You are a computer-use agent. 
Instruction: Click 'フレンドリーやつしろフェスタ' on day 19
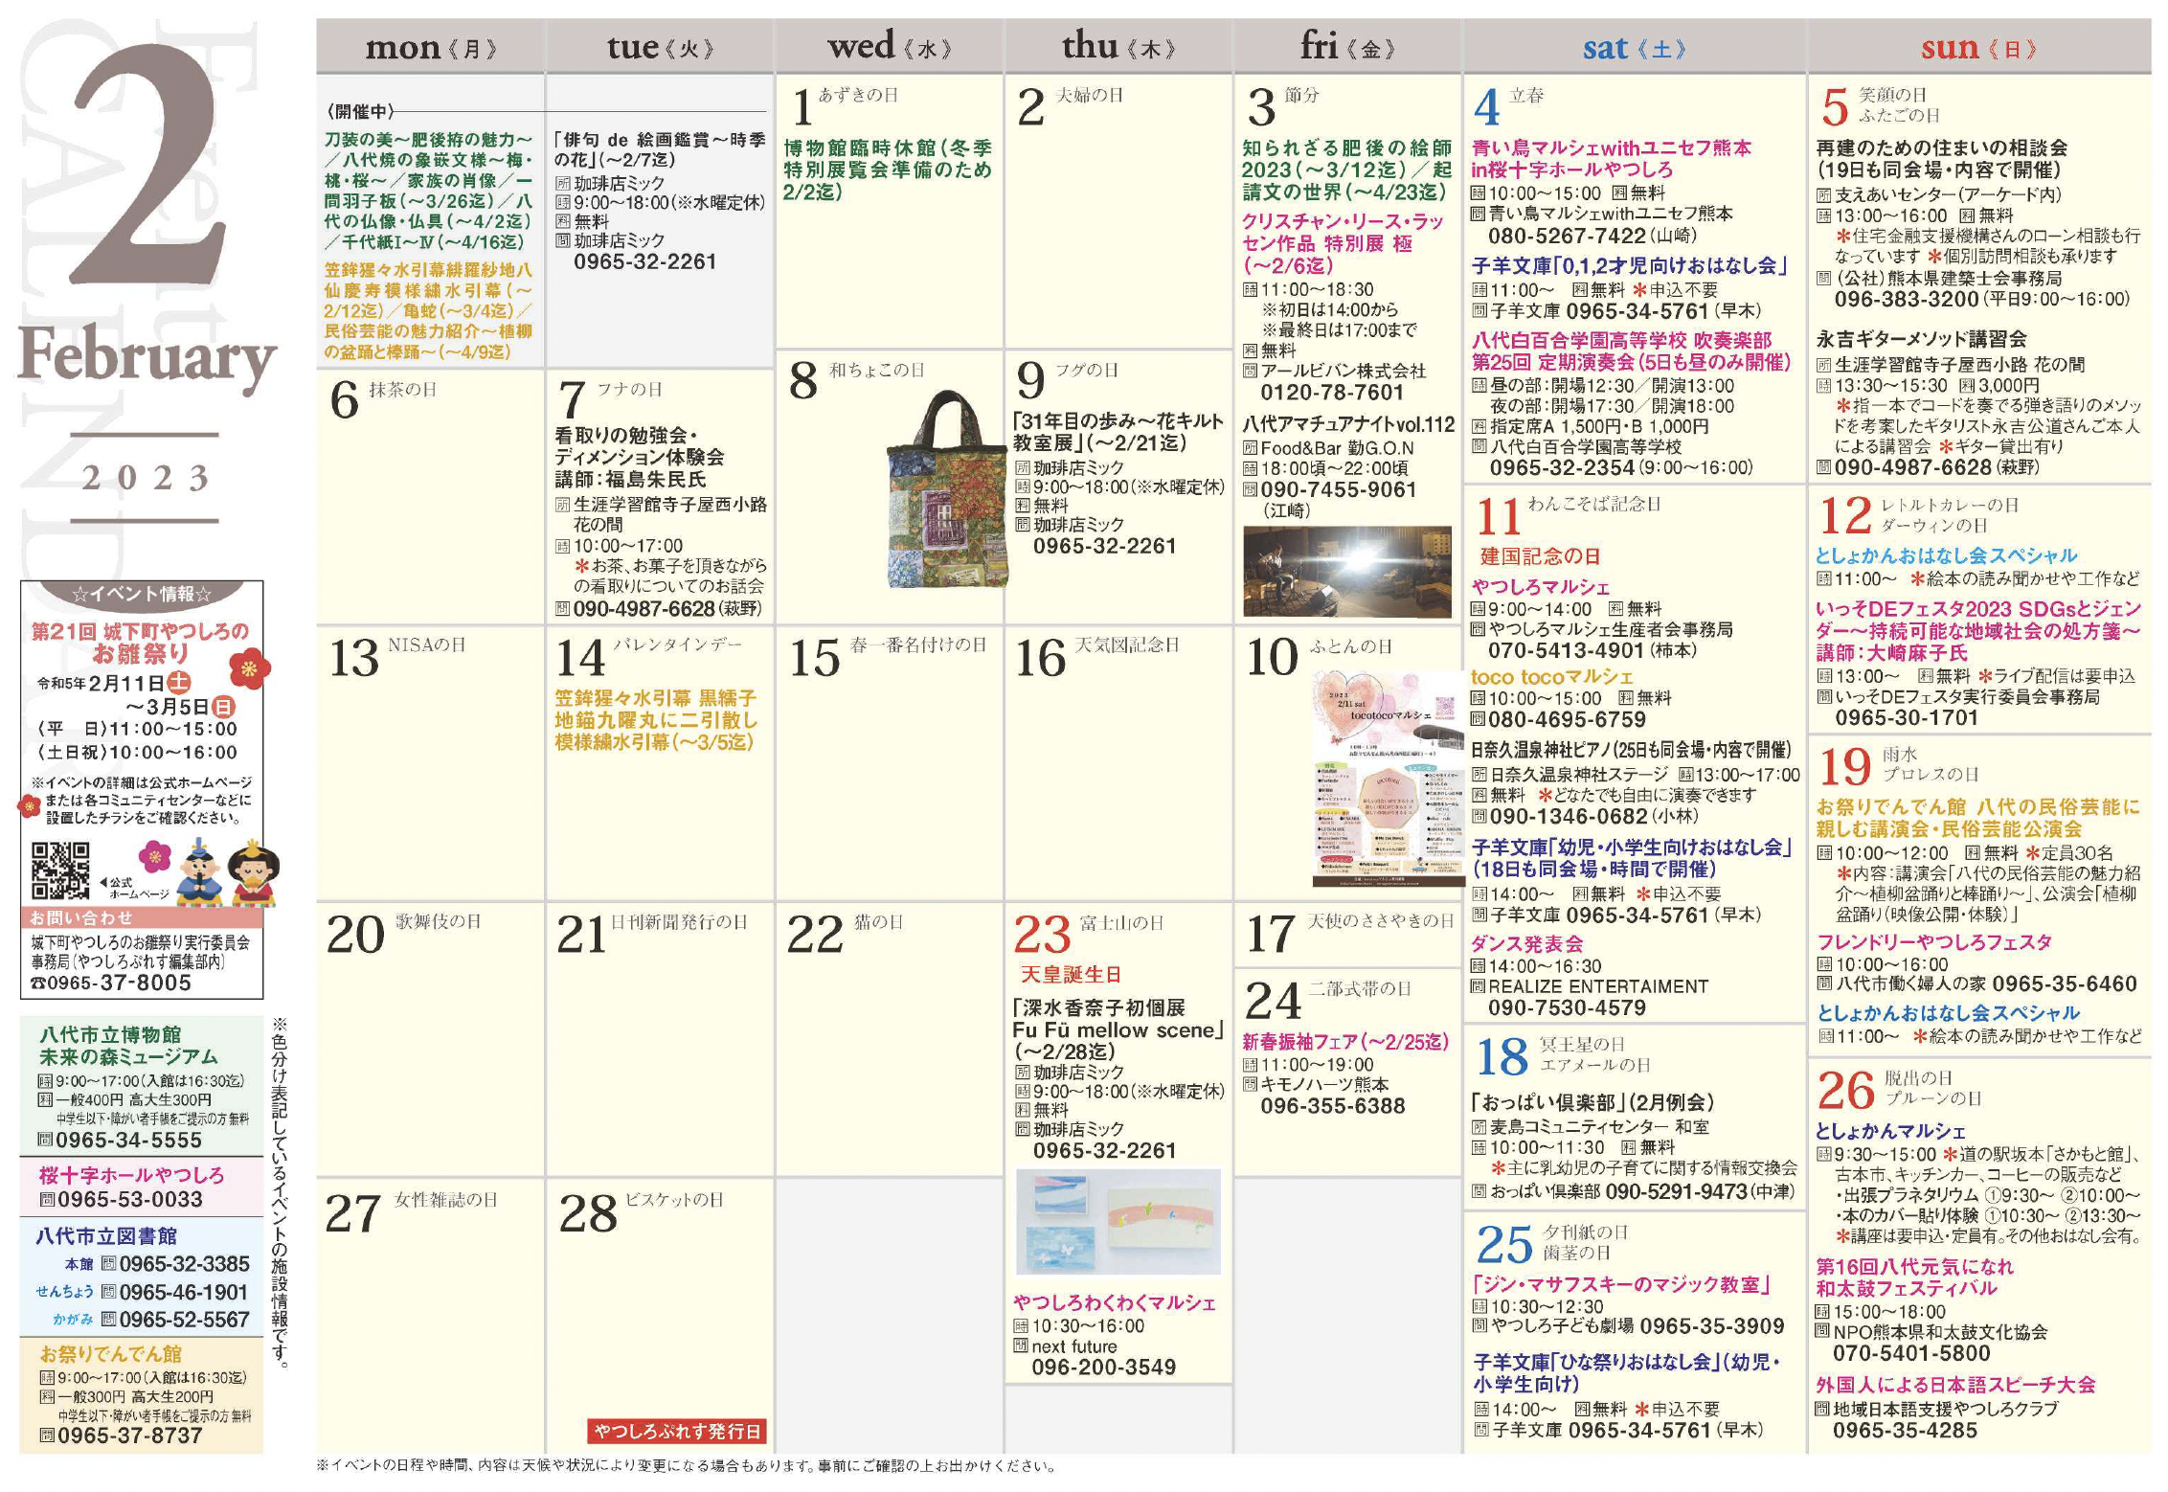[x=1934, y=942]
